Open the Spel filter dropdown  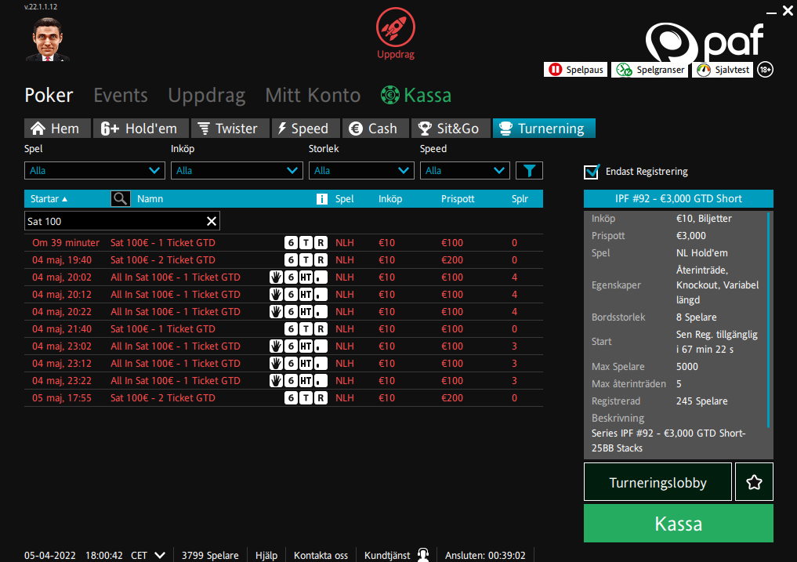95,170
